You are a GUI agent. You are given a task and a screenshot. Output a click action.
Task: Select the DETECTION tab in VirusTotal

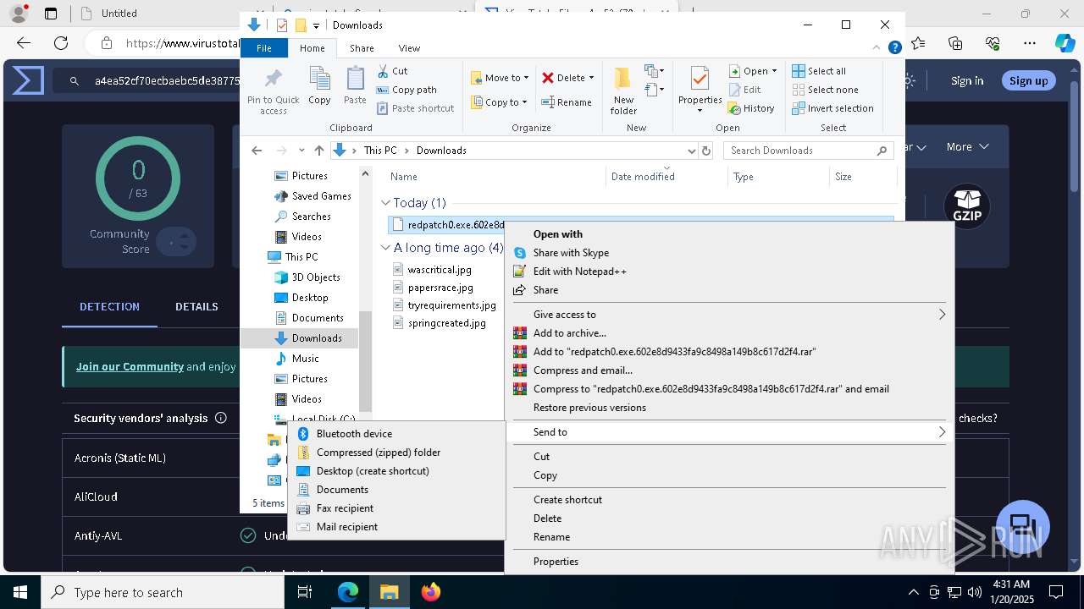click(109, 306)
